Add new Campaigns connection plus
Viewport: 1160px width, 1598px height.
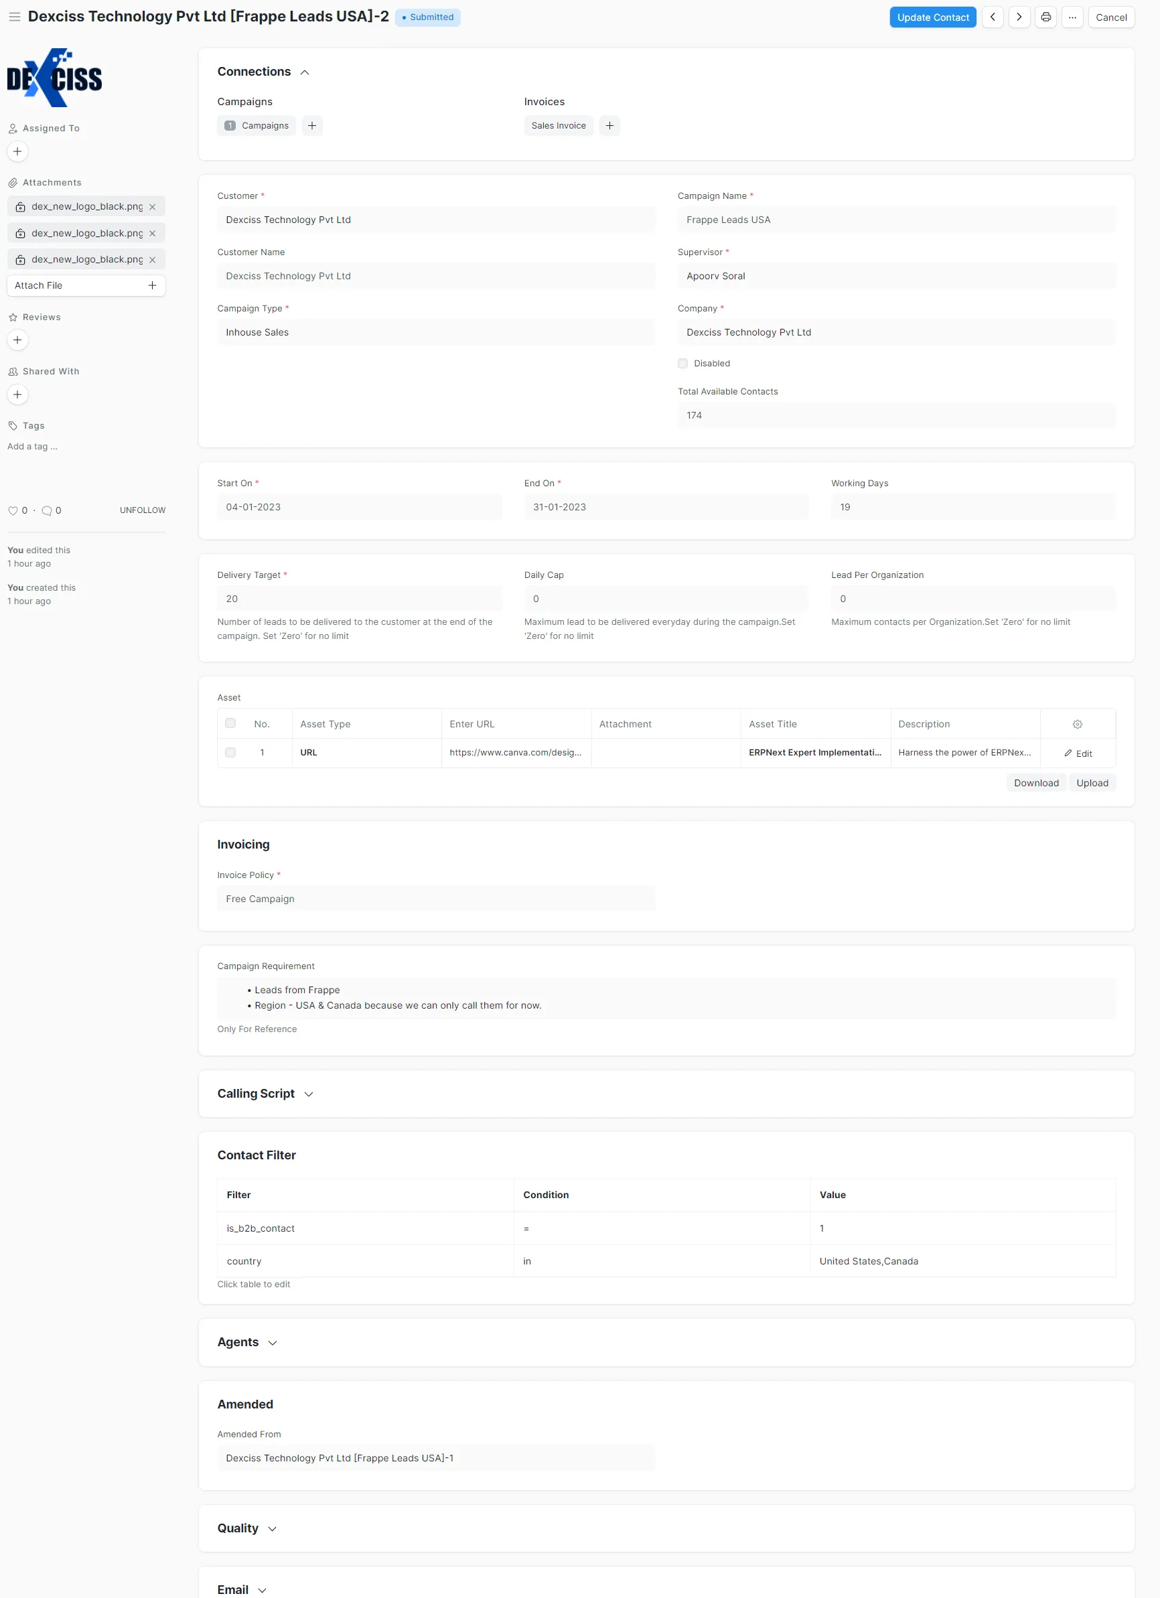coord(312,125)
